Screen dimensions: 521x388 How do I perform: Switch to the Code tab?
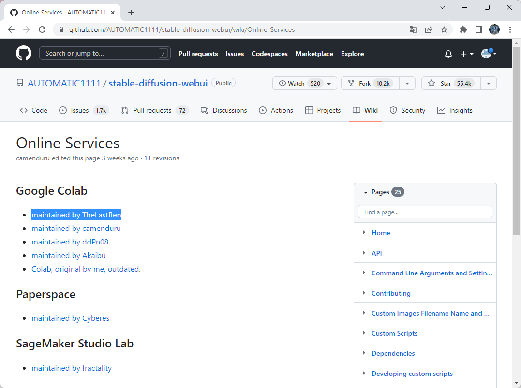(x=33, y=110)
